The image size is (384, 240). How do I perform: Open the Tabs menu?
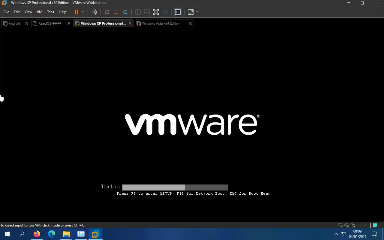click(x=51, y=12)
